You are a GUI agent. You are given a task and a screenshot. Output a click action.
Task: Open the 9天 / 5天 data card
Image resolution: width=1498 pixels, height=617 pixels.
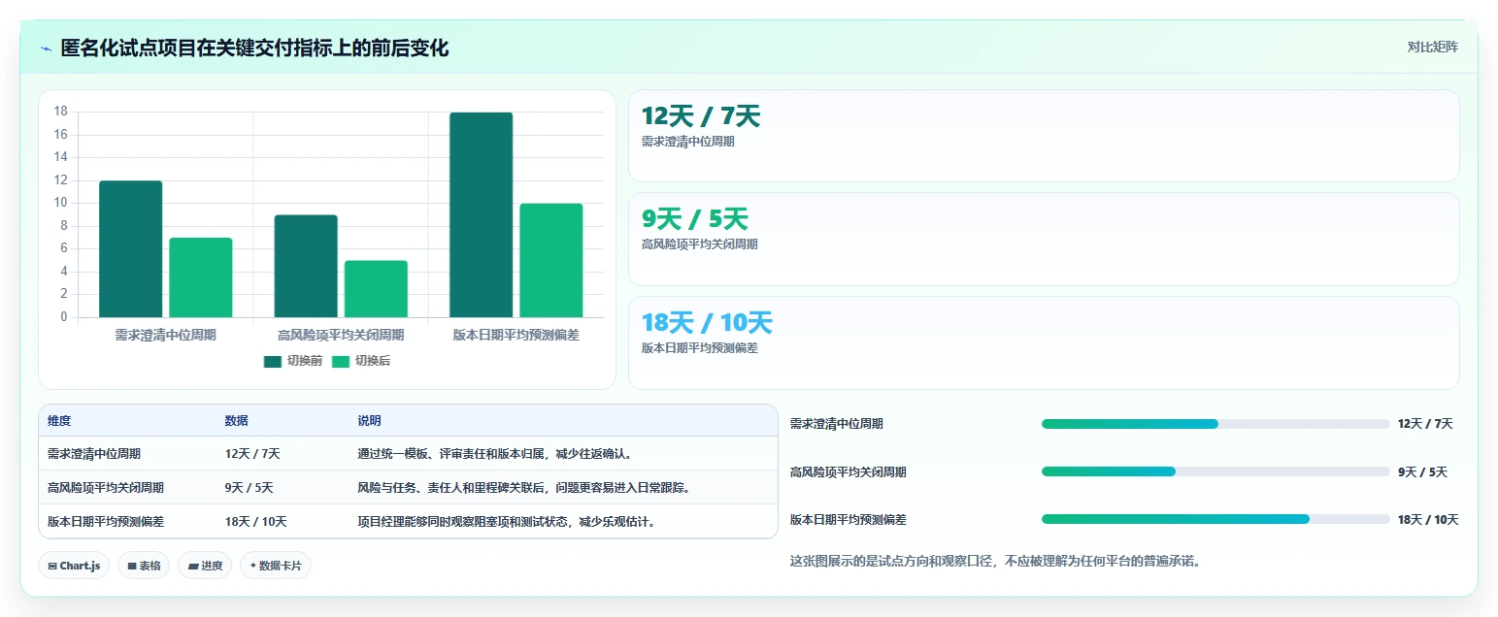coord(1044,239)
